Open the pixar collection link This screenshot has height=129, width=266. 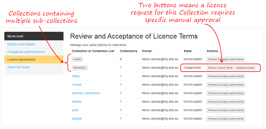click(75, 110)
